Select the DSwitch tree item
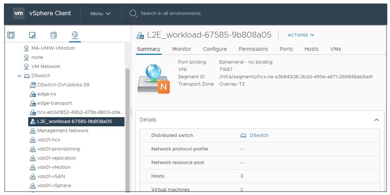Viewport: 390px width, 195px height. pos(40,76)
